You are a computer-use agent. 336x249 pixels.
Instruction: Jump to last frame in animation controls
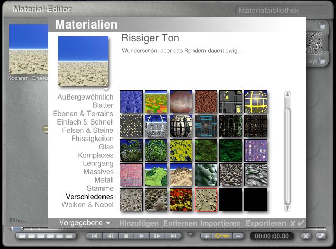[x=173, y=236]
